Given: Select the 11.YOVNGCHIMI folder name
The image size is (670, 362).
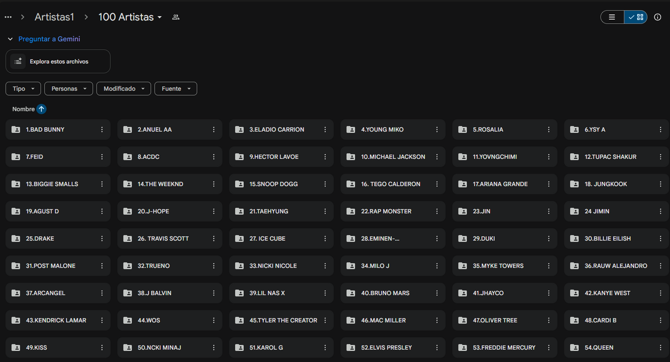Looking at the screenshot, I should (495, 157).
